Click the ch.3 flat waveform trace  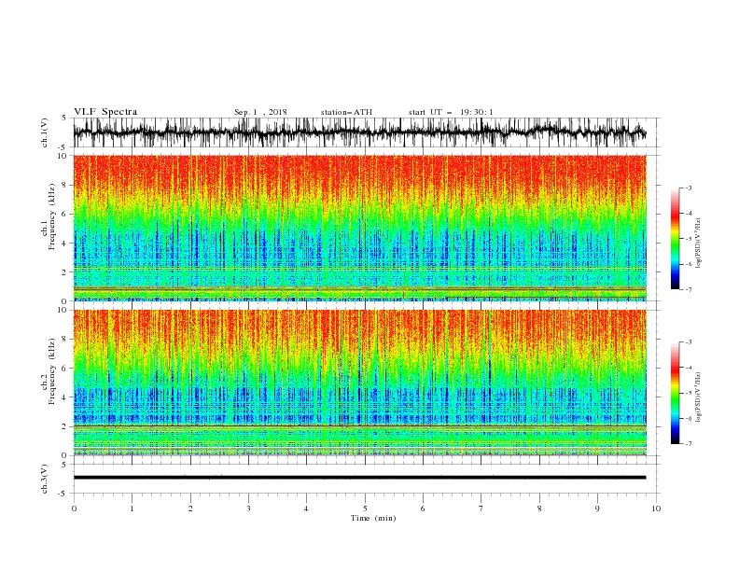pos(359,478)
